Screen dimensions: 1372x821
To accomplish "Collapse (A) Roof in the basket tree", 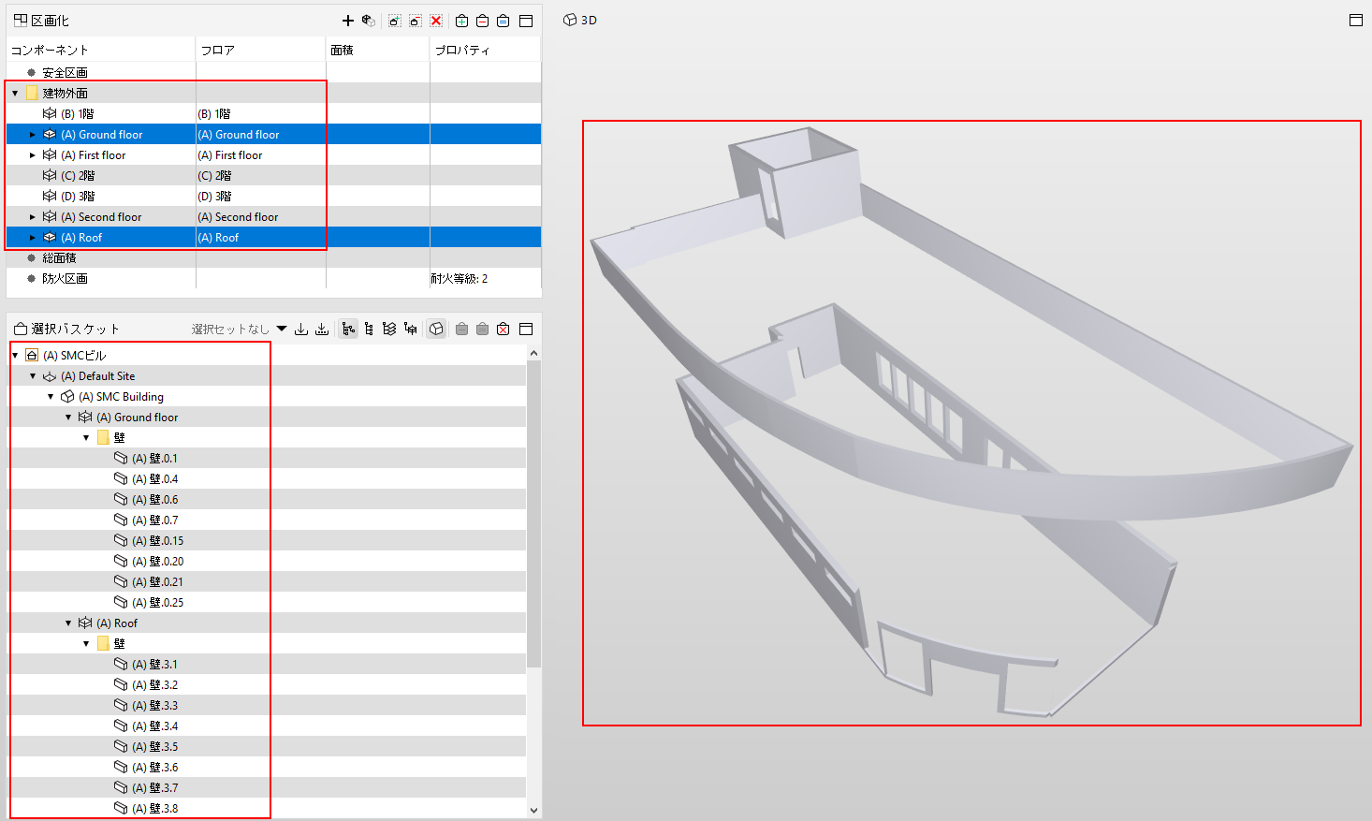I will pyautogui.click(x=68, y=623).
